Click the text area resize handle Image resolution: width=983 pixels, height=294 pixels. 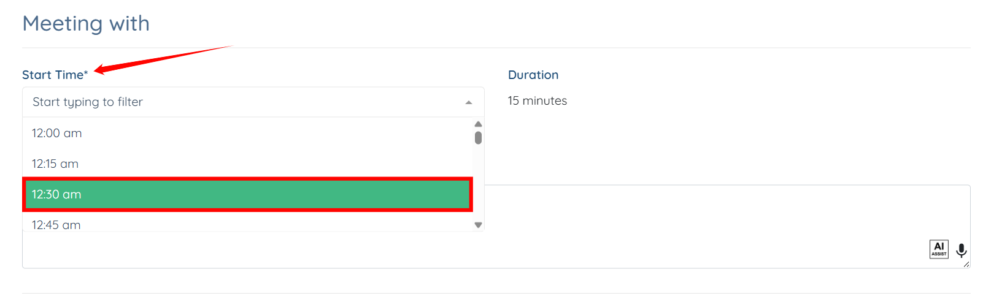point(966,265)
